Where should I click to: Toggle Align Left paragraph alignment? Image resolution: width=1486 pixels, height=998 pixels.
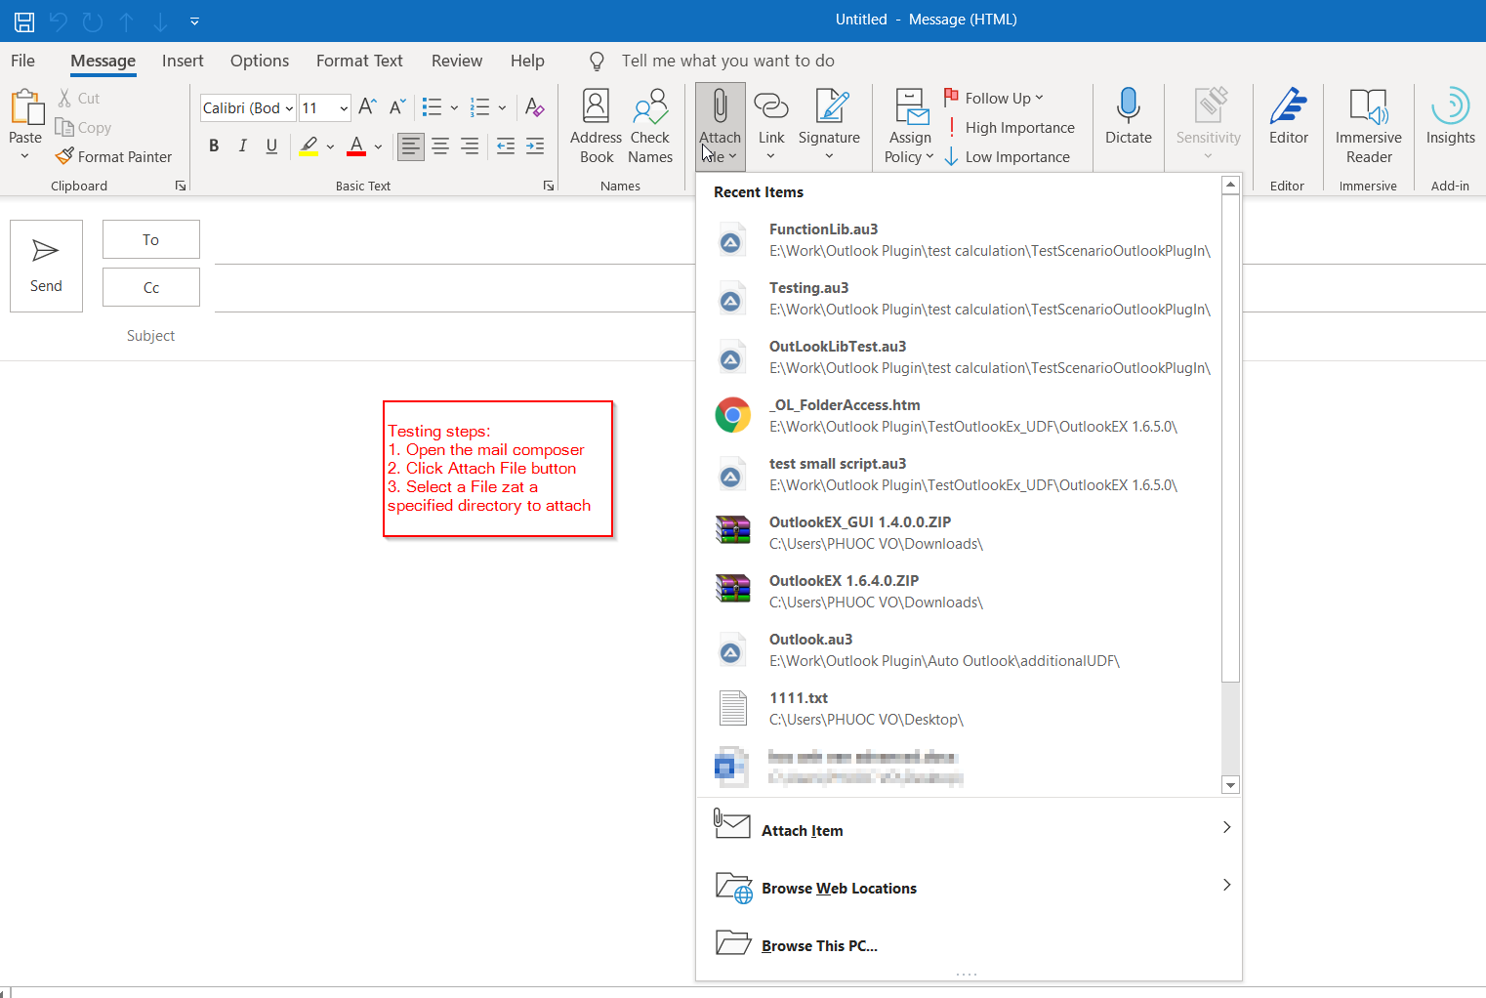tap(411, 146)
